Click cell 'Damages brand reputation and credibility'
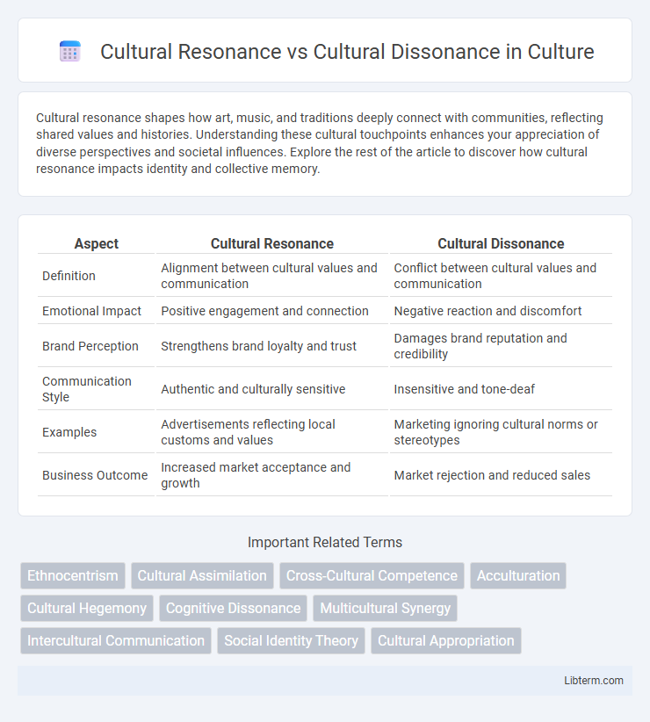The width and height of the screenshot is (650, 722). click(501, 346)
